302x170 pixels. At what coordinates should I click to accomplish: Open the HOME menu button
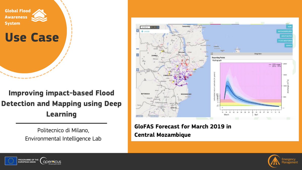(290, 26)
